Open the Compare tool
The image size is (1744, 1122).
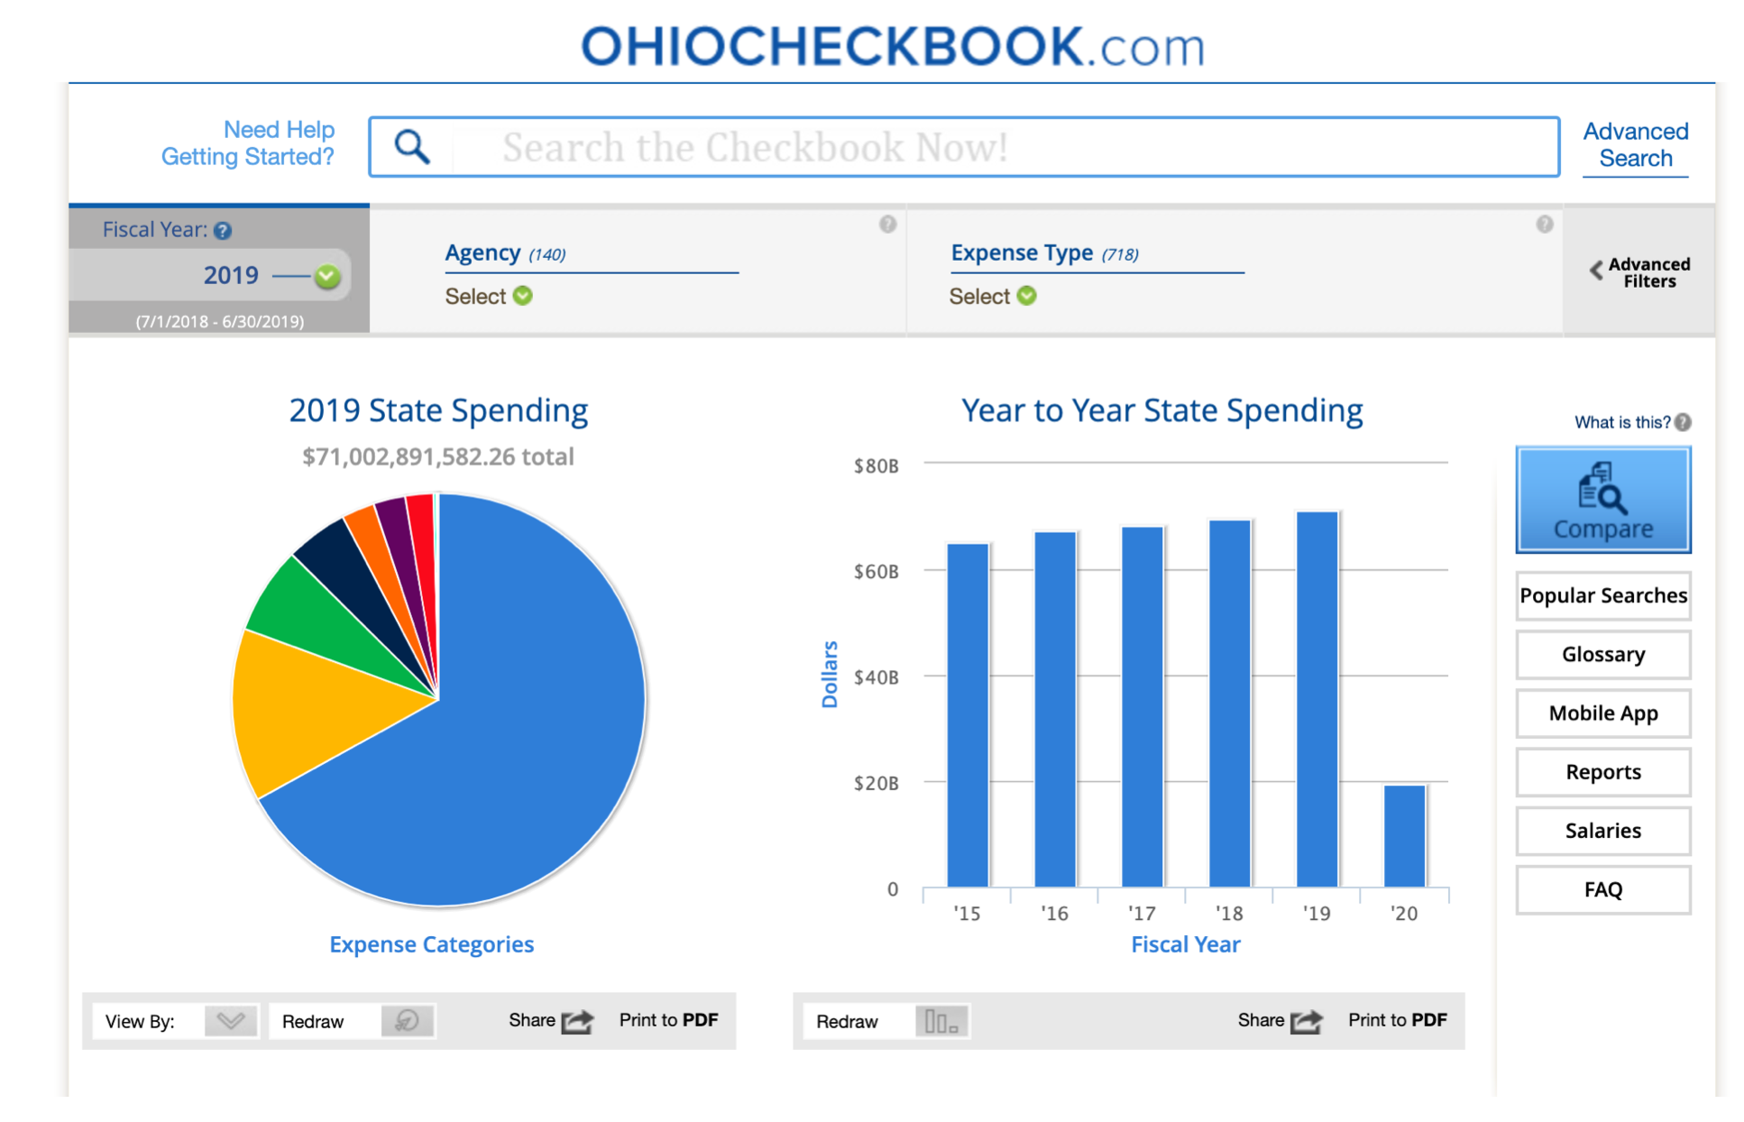[x=1602, y=500]
